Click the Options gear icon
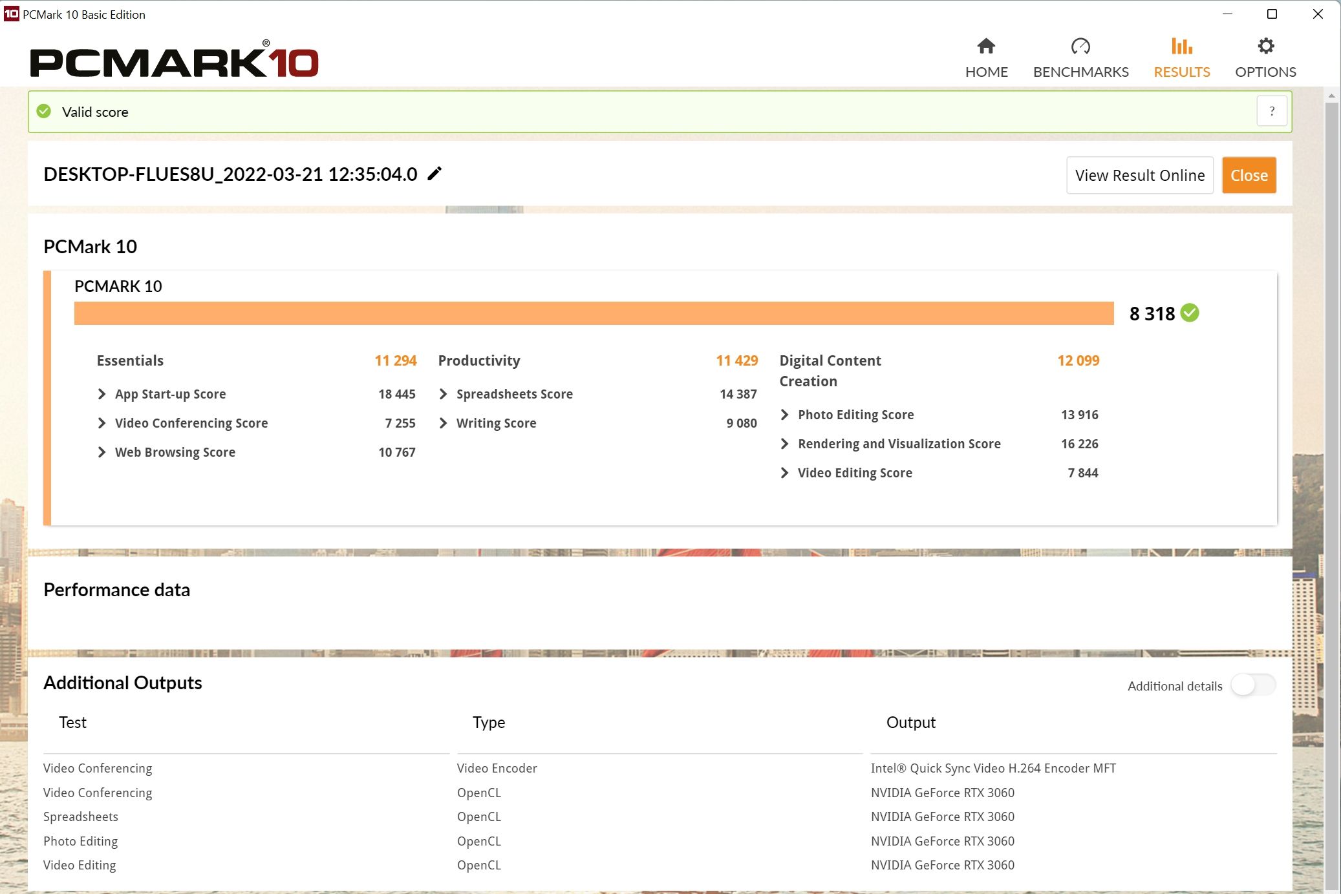1341x894 pixels. click(x=1265, y=46)
